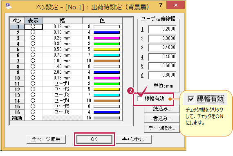
Task: Select magenta color swatch of pen 3
Action: click(x=107, y=38)
